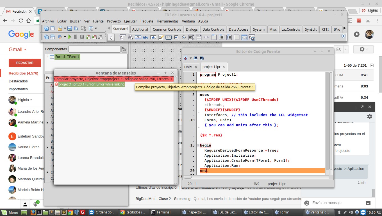Image resolution: width=382 pixels, height=216 pixels.
Task: Select the TRadioButton component icon
Action: [x=184, y=37]
